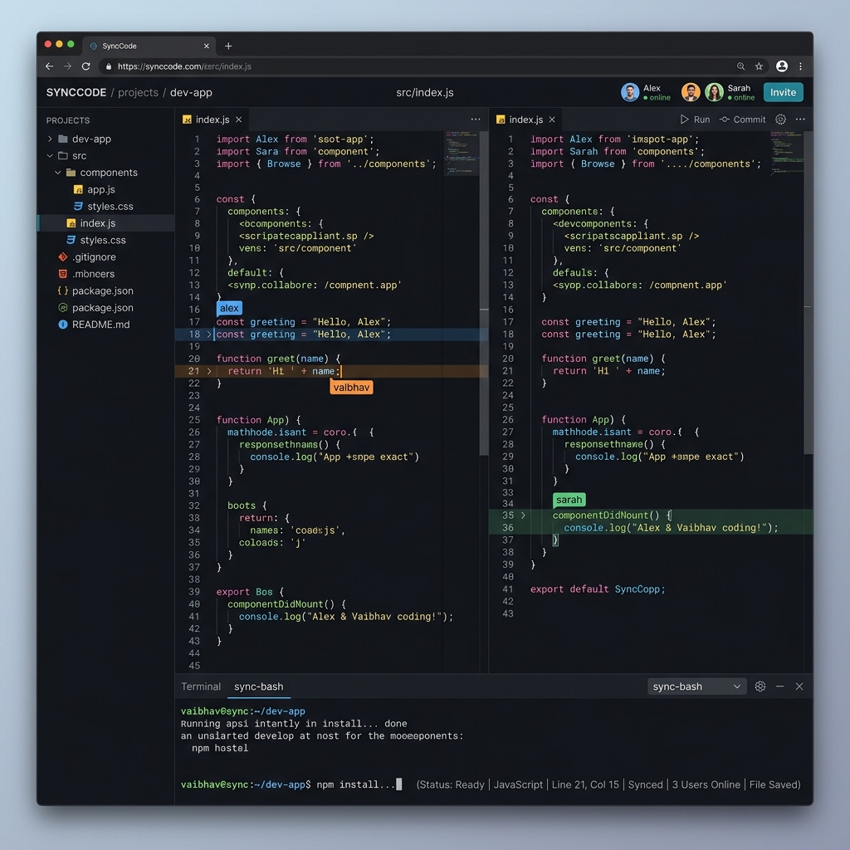Click the browser back arrow
The height and width of the screenshot is (850, 850).
[x=49, y=66]
